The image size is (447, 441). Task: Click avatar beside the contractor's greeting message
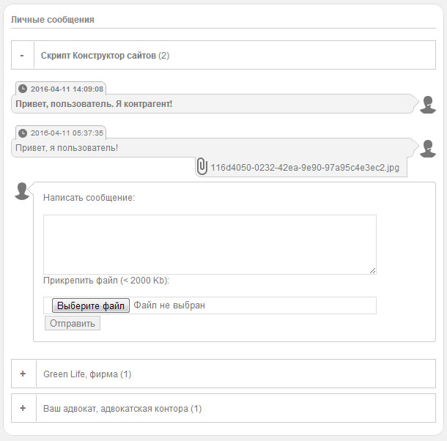428,105
